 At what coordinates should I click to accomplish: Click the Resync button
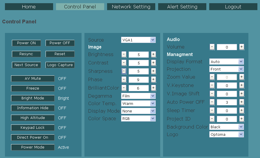pyautogui.click(x=26, y=54)
